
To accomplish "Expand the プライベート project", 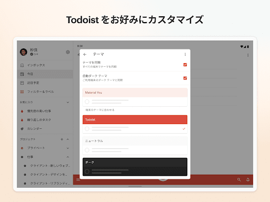I will pyautogui.click(x=68, y=148).
